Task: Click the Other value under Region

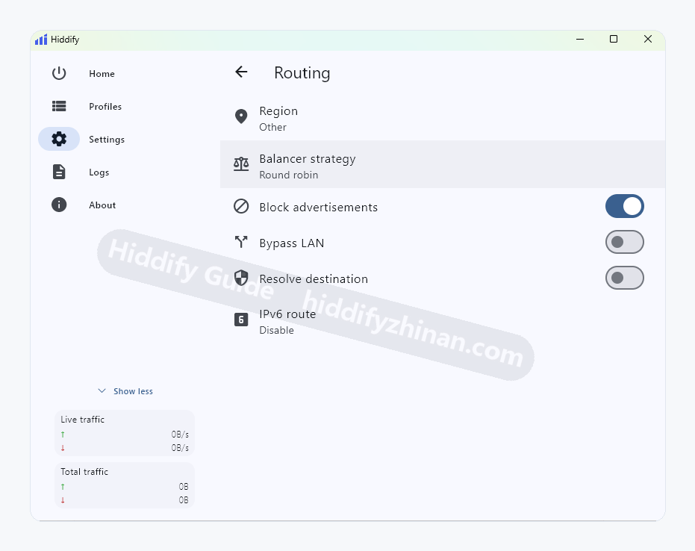Action: [272, 127]
